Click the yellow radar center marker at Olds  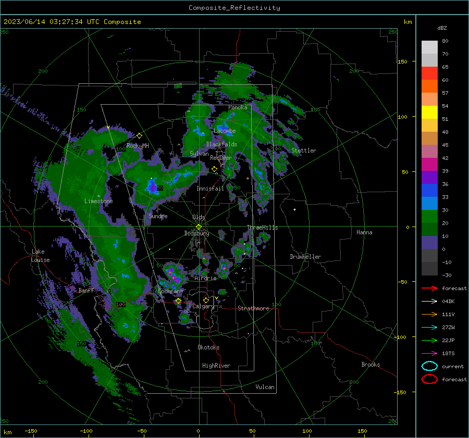point(199,227)
